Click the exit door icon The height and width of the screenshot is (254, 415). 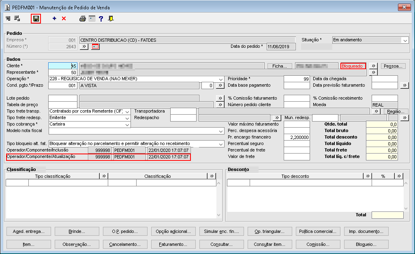(x=111, y=19)
